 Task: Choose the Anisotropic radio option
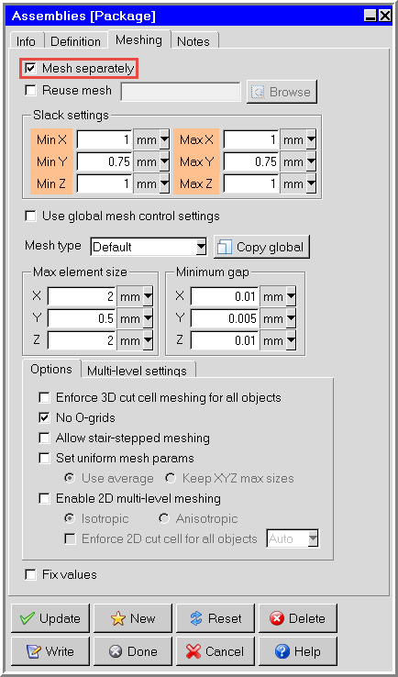click(163, 518)
